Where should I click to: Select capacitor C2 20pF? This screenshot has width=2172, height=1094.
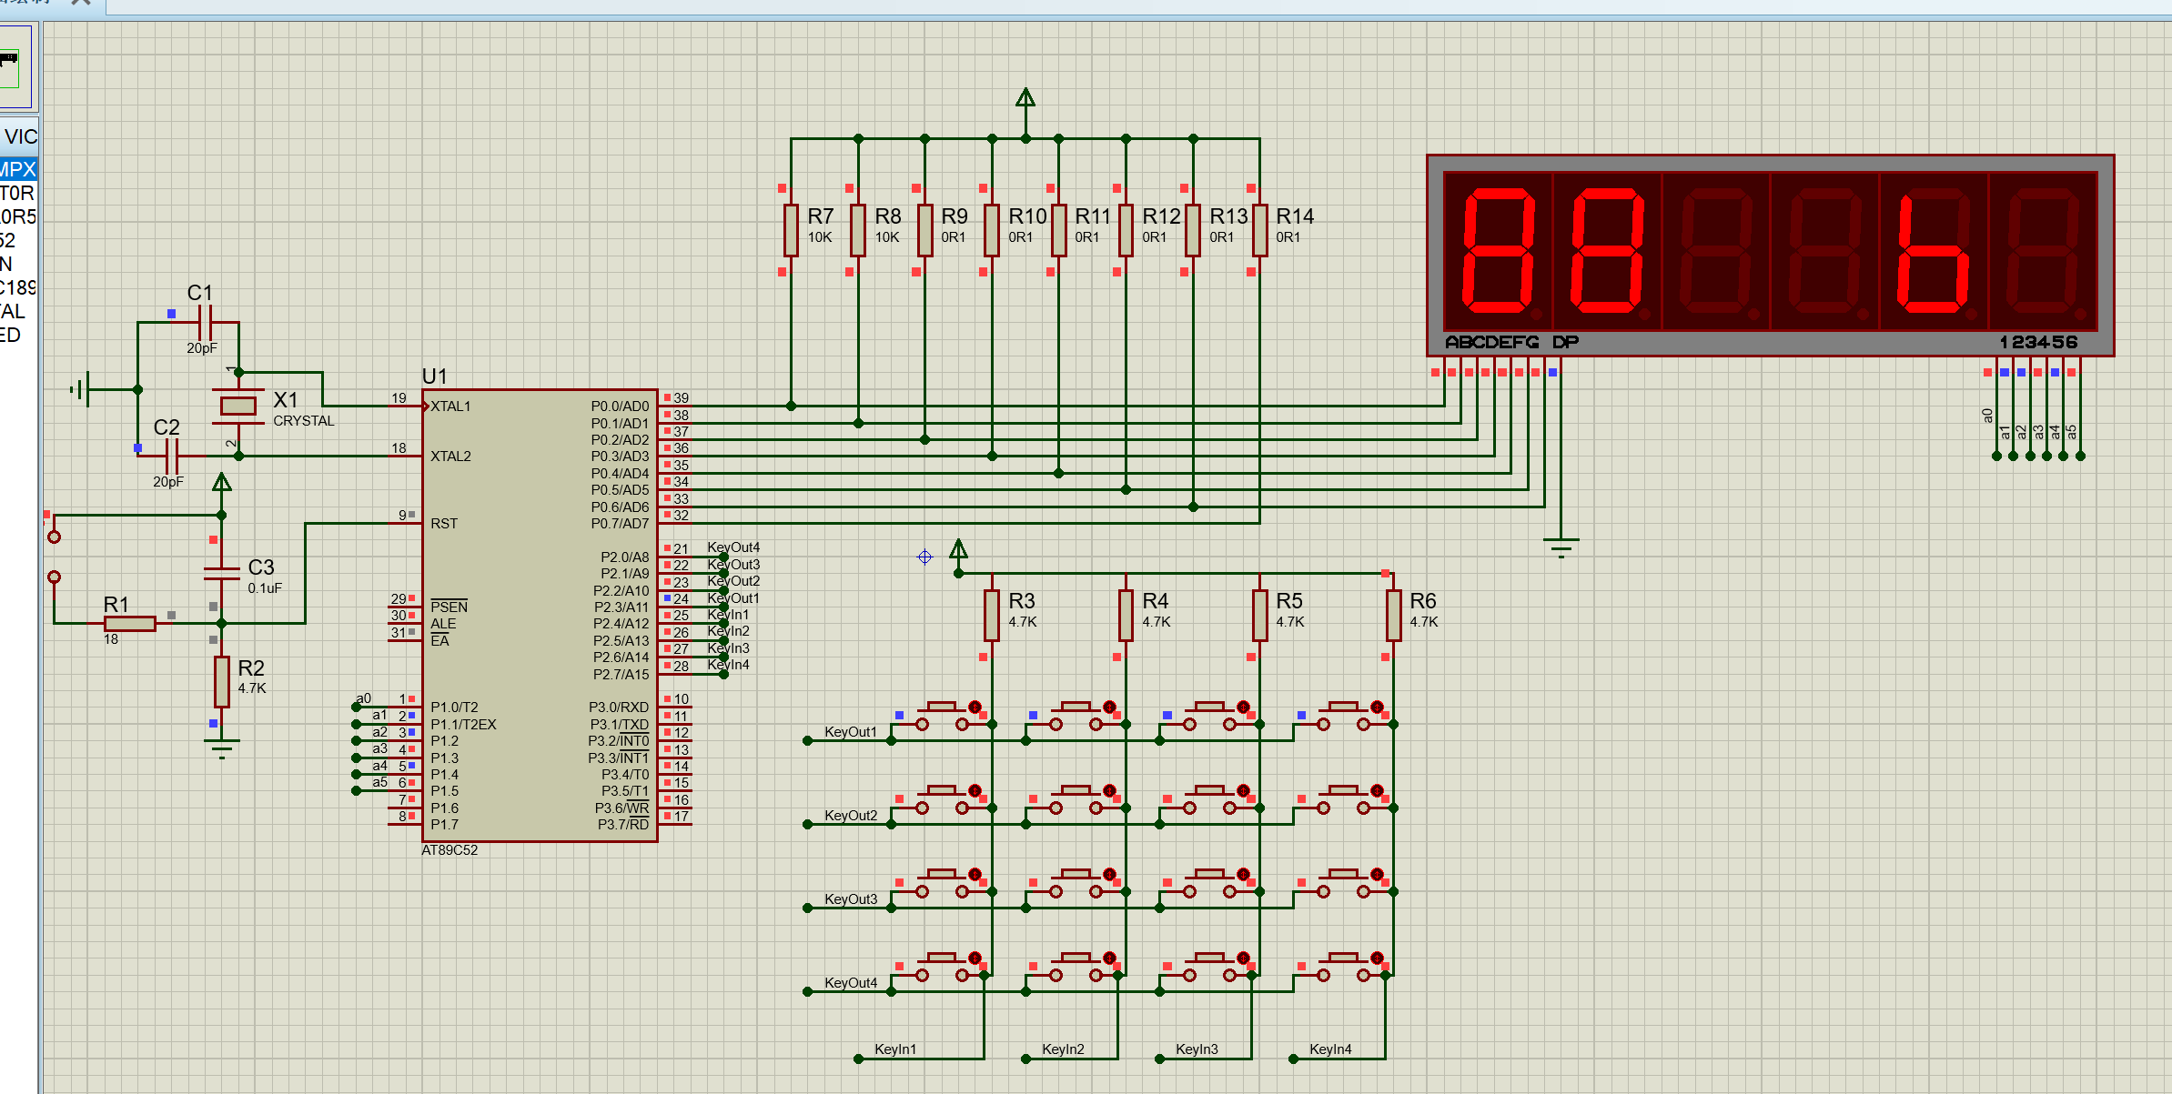point(171,456)
